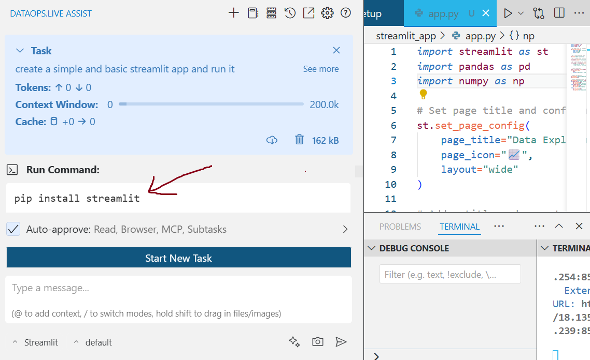Close the bottom panel
The height and width of the screenshot is (360, 590).
pos(579,226)
